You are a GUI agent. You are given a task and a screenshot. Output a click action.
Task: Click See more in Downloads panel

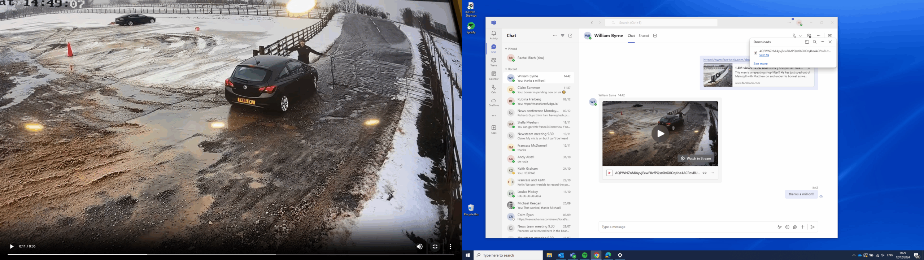(760, 64)
